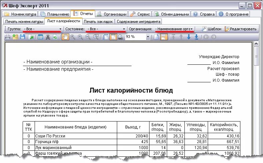Jump to last page blue arrow
This screenshot has height=163, width=263.
pyautogui.click(x=196, y=37)
